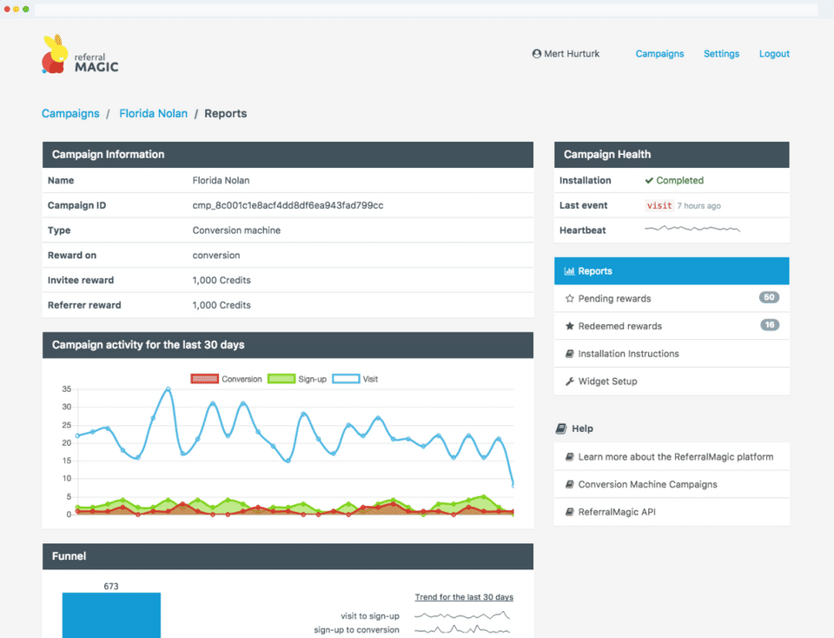Click the Reports bar chart icon

(x=569, y=271)
